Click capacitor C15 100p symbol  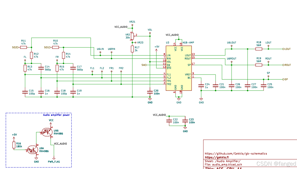25,92
